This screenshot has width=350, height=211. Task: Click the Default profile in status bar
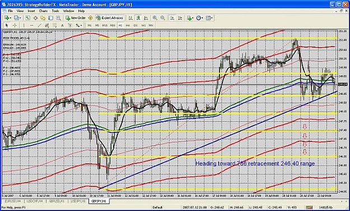coord(157,208)
